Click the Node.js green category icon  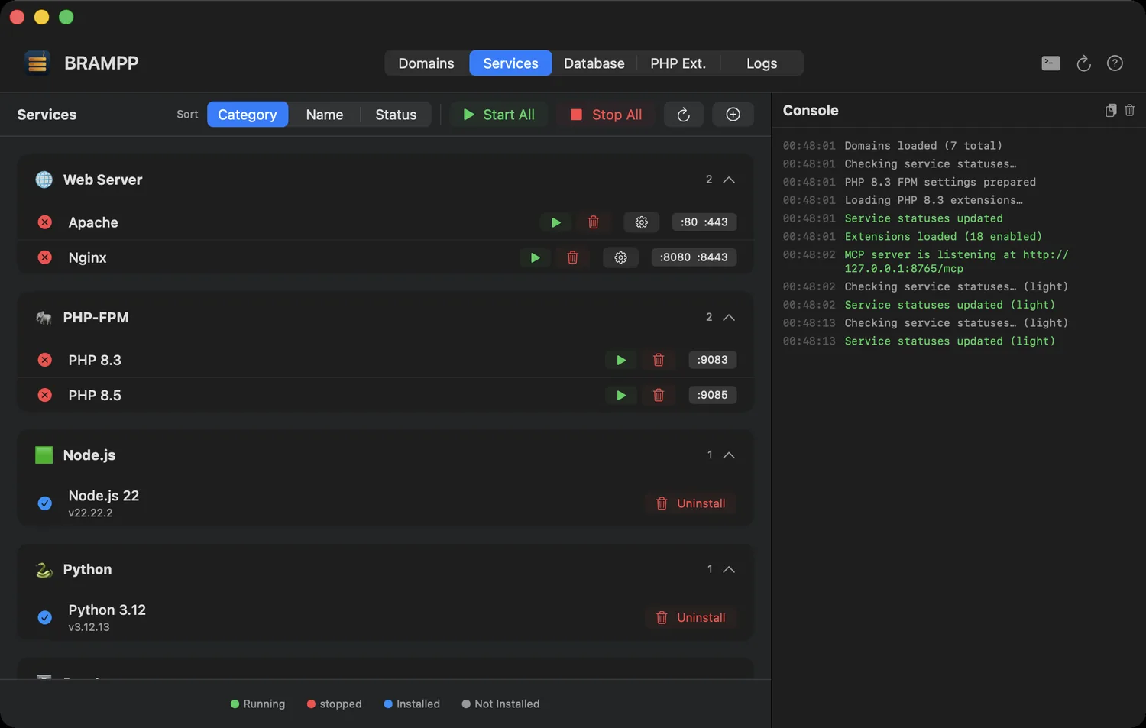(44, 455)
